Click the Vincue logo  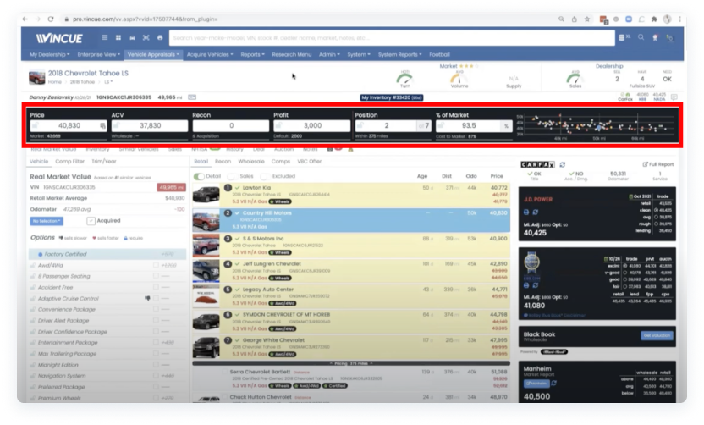pos(59,38)
